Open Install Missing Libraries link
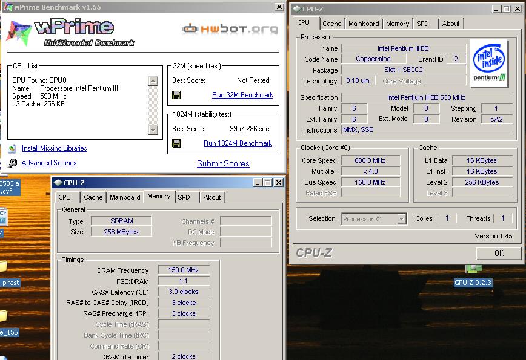 coord(55,148)
